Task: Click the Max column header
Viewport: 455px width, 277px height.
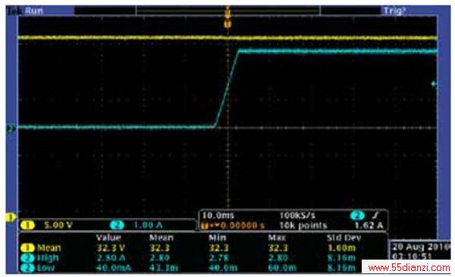Action: 277,238
